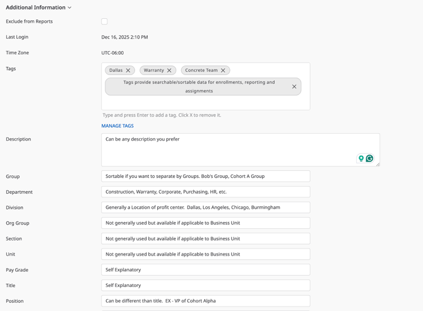Focus the Position input field
The height and width of the screenshot is (311, 423).
[205, 301]
